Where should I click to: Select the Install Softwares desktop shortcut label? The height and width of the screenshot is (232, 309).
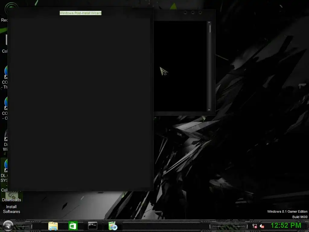click(x=11, y=209)
